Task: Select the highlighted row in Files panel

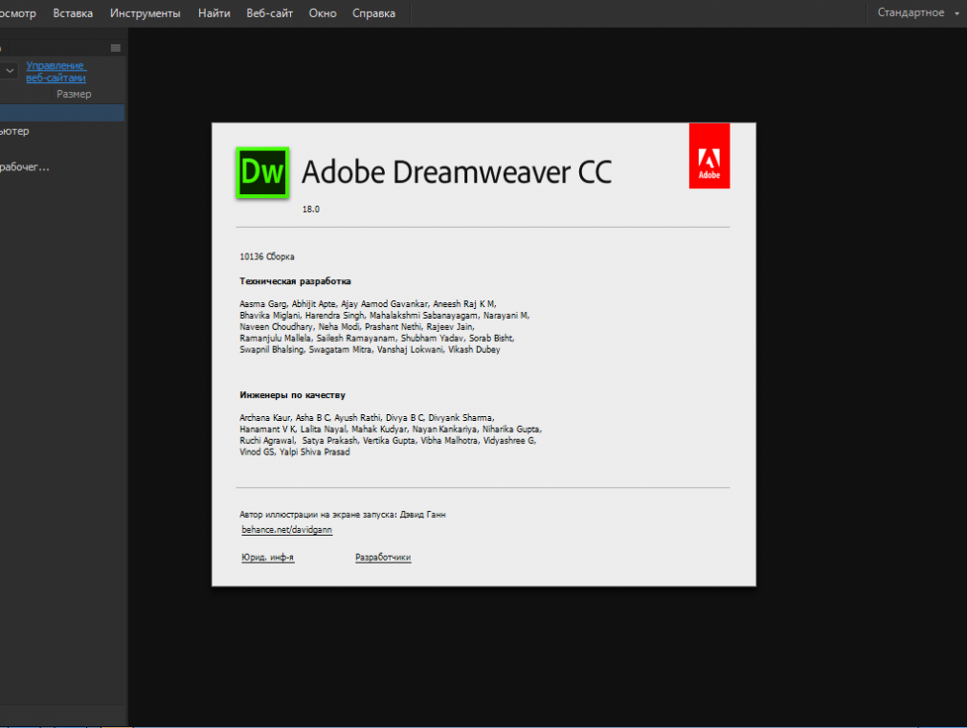Action: [61, 112]
